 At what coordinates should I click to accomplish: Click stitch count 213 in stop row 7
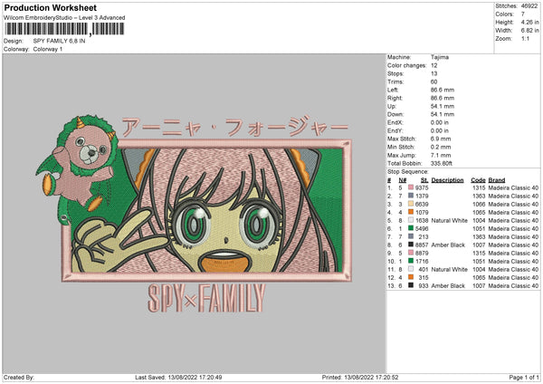pos(424,236)
